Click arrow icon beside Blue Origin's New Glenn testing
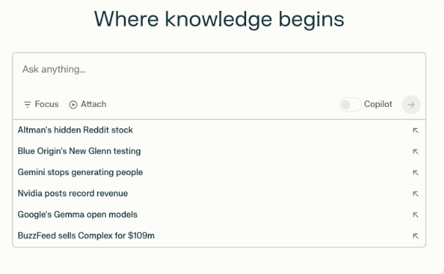Screen dimensions: 444x274 point(415,152)
